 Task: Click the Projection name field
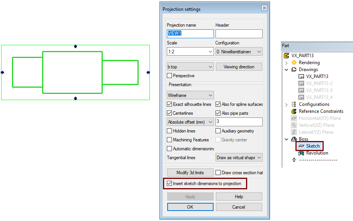[x=190, y=34]
